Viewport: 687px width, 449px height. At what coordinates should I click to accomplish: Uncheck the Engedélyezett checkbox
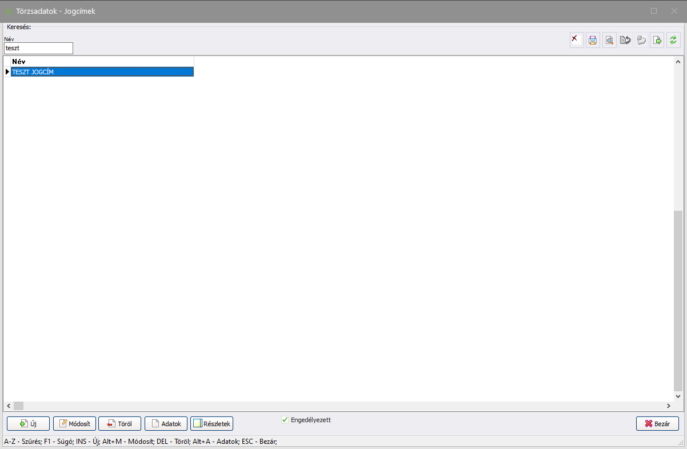pos(285,420)
